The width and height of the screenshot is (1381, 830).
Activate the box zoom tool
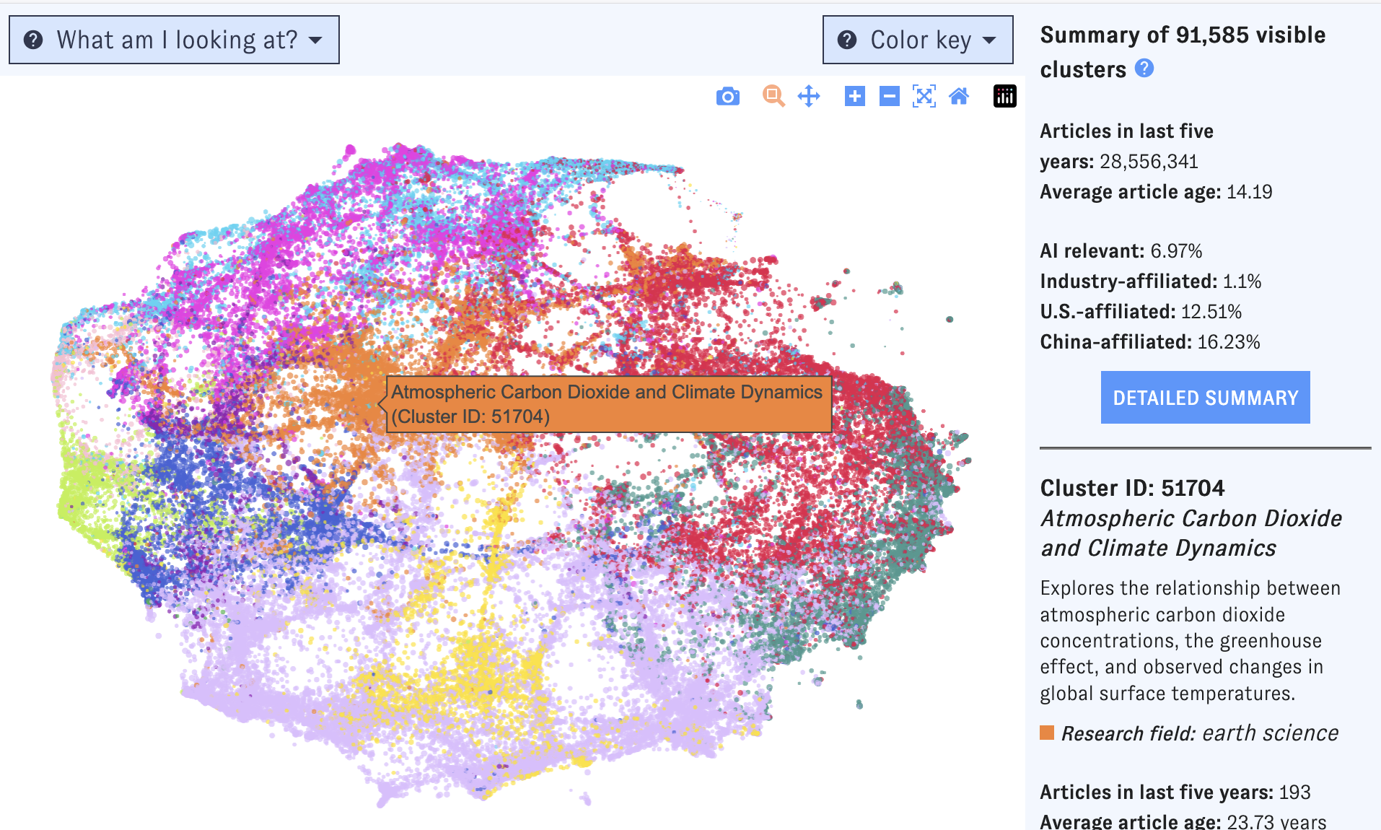click(x=773, y=95)
